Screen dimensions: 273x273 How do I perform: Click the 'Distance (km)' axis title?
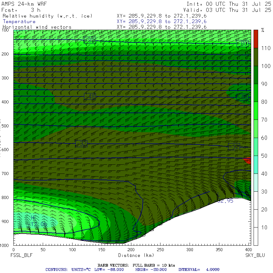pos(136,255)
